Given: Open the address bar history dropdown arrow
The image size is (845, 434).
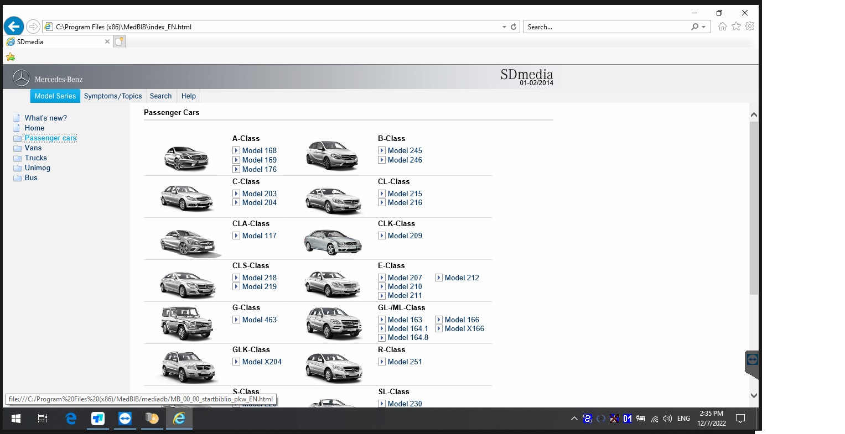Looking at the screenshot, I should tap(504, 27).
